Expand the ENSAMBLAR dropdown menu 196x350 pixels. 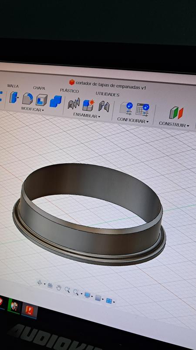[87, 116]
